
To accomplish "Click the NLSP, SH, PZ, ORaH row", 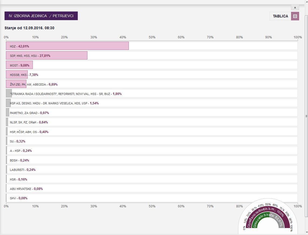I will pyautogui.click(x=29, y=122).
